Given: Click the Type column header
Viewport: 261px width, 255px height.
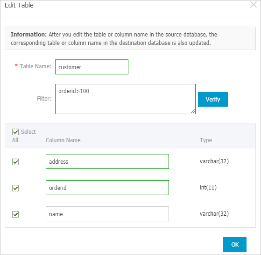Looking at the screenshot, I should [x=206, y=140].
